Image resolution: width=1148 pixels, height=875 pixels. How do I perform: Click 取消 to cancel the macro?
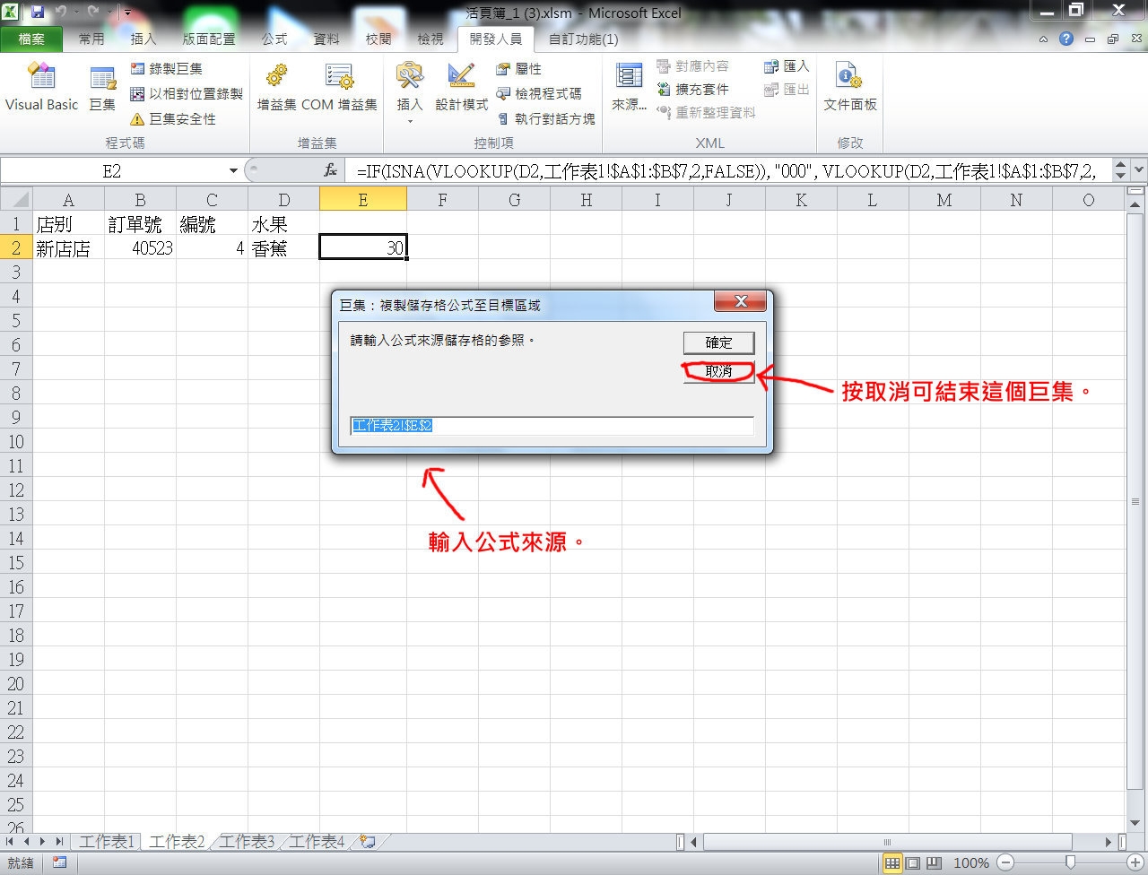tap(718, 371)
